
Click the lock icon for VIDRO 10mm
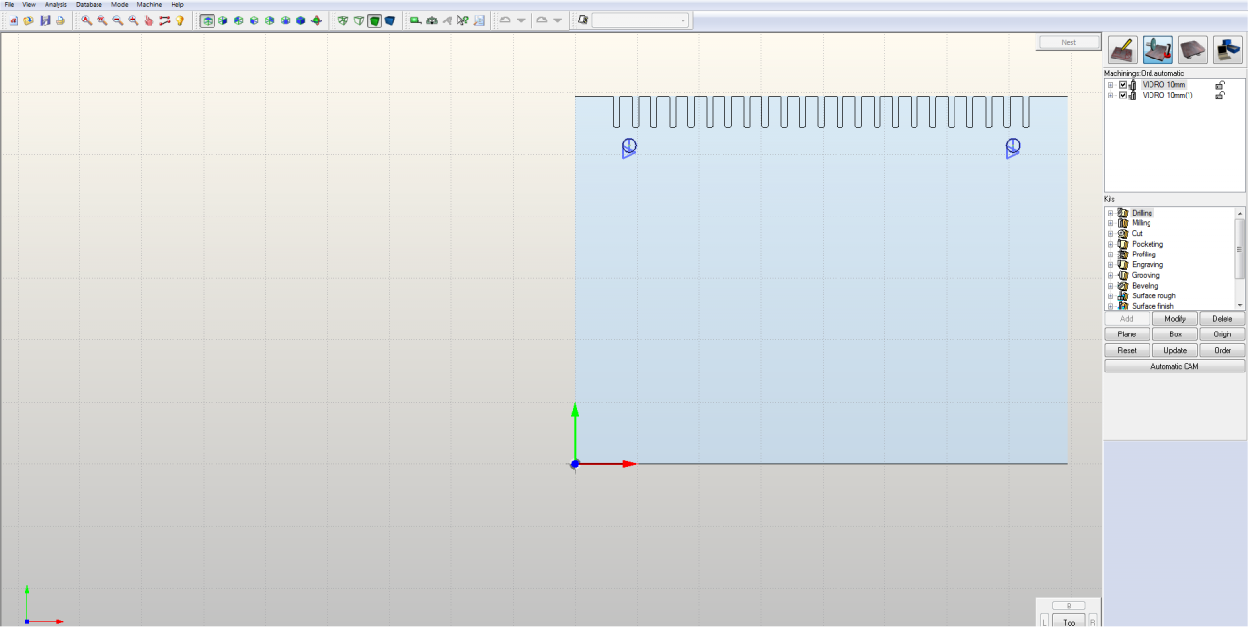pyautogui.click(x=1219, y=85)
